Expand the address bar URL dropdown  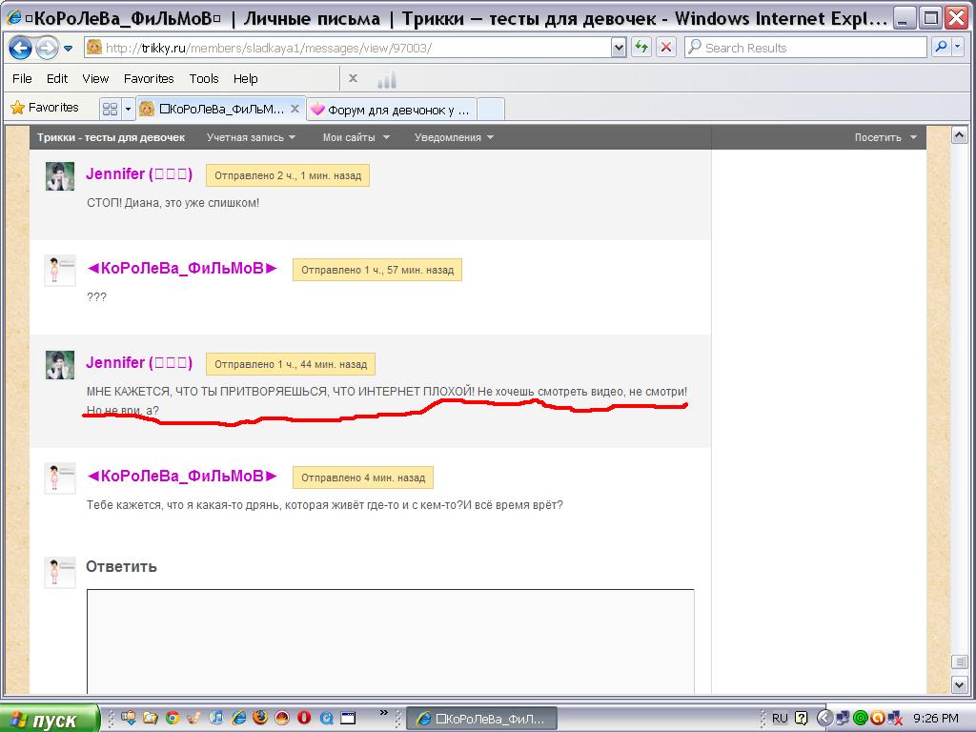coord(618,48)
